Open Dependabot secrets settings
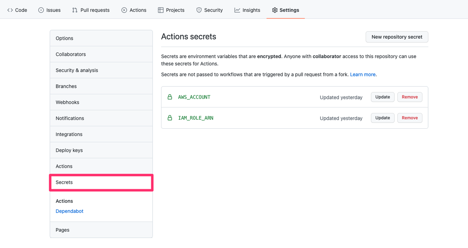 point(69,211)
